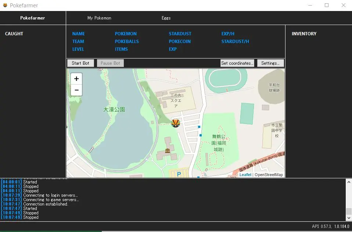
Task: Click the log scrollbar up arrow
Action: [349, 182]
